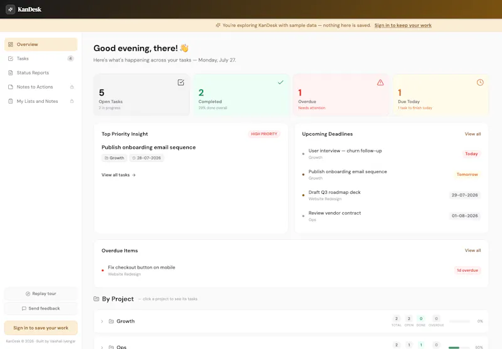Select Notes to Actions in sidebar
This screenshot has height=349, width=502.
(41, 87)
